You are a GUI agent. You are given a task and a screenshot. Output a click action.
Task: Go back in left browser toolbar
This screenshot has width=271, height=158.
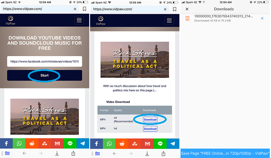coord(24,153)
